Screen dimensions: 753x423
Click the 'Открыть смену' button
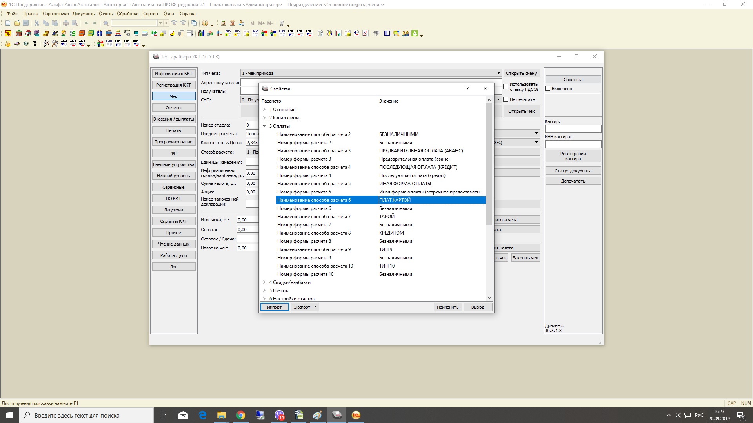pos(521,73)
